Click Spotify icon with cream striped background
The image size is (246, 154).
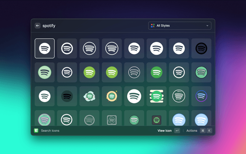156,96
